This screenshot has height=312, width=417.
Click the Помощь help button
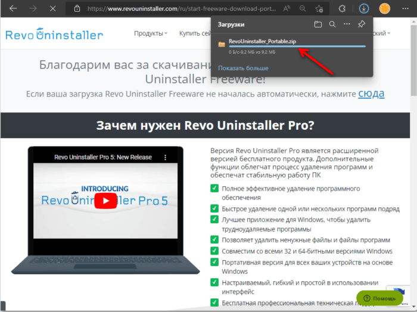[379, 298]
